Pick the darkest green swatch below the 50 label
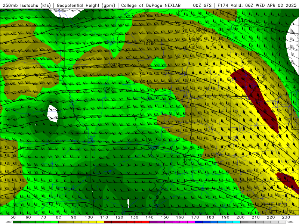 pyautogui.click(x=17, y=222)
